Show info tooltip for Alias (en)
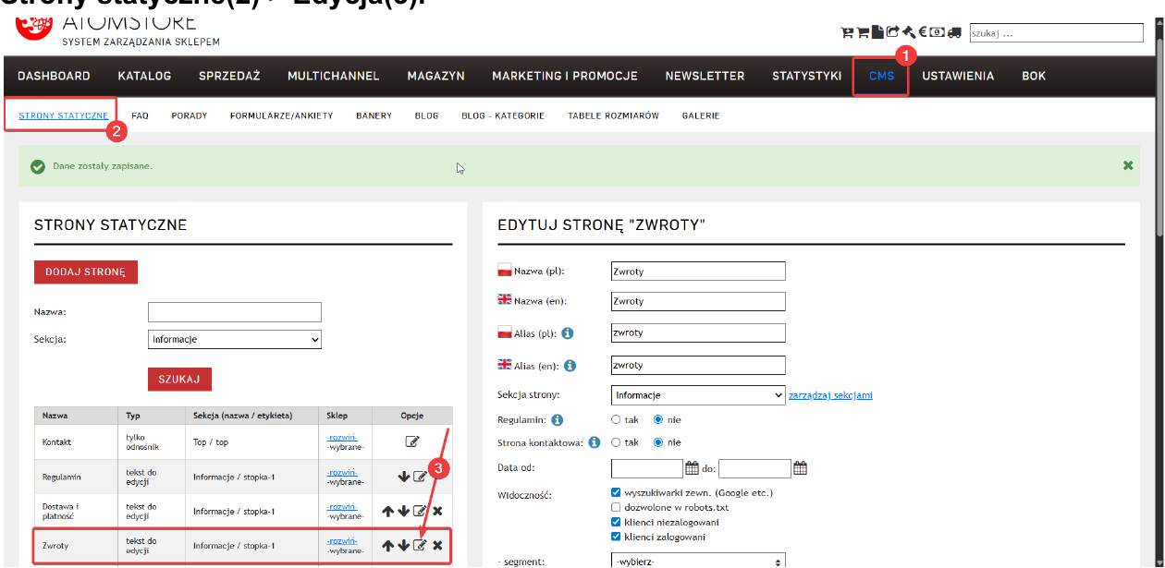Viewport: 1165px width, 568px height. 570,366
